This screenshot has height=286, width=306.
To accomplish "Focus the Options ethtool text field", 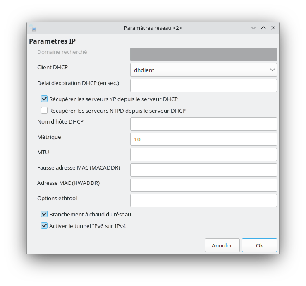I will [203, 201].
